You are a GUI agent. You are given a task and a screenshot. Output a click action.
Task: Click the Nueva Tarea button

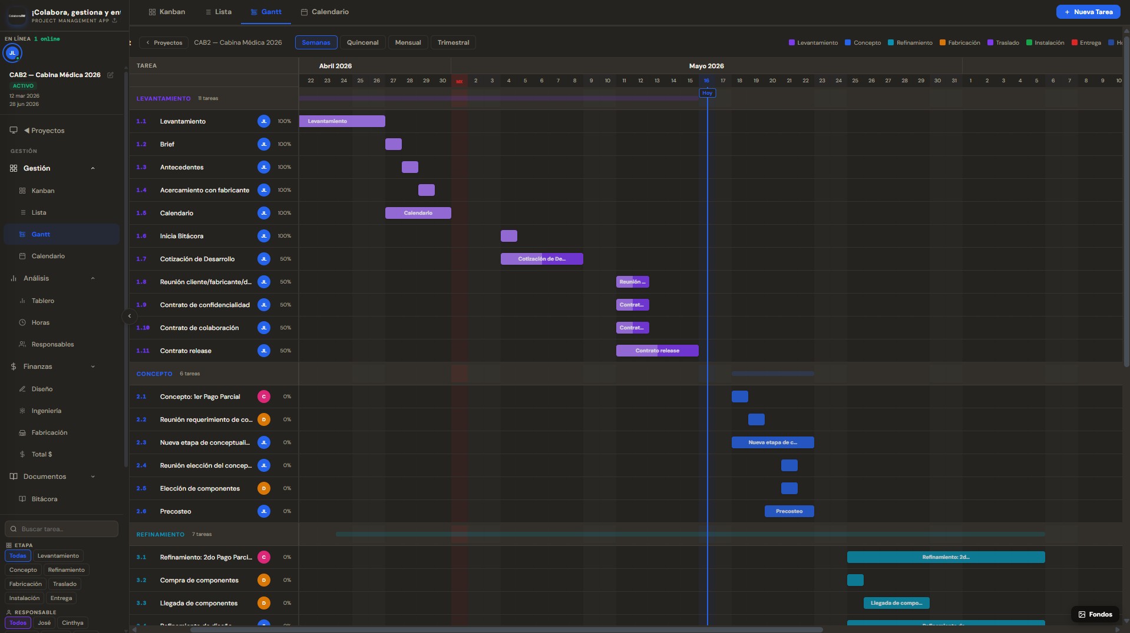click(x=1088, y=12)
